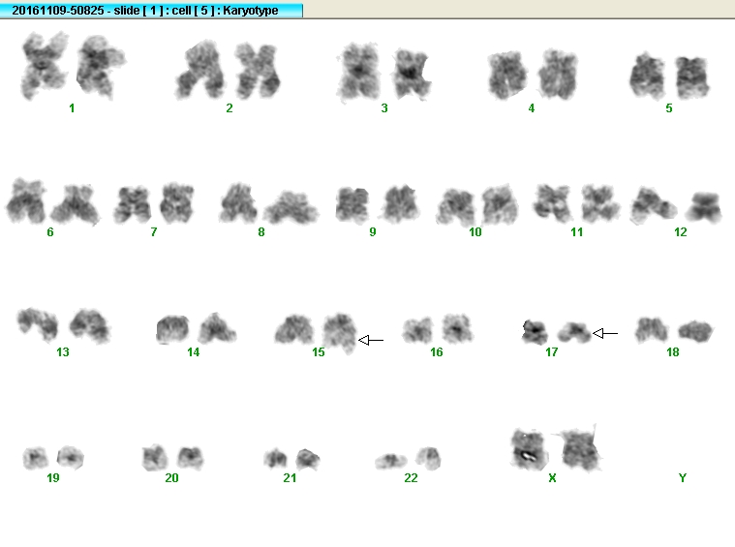Click the right X chromosome image
Screen dimensions: 735x547
(579, 449)
